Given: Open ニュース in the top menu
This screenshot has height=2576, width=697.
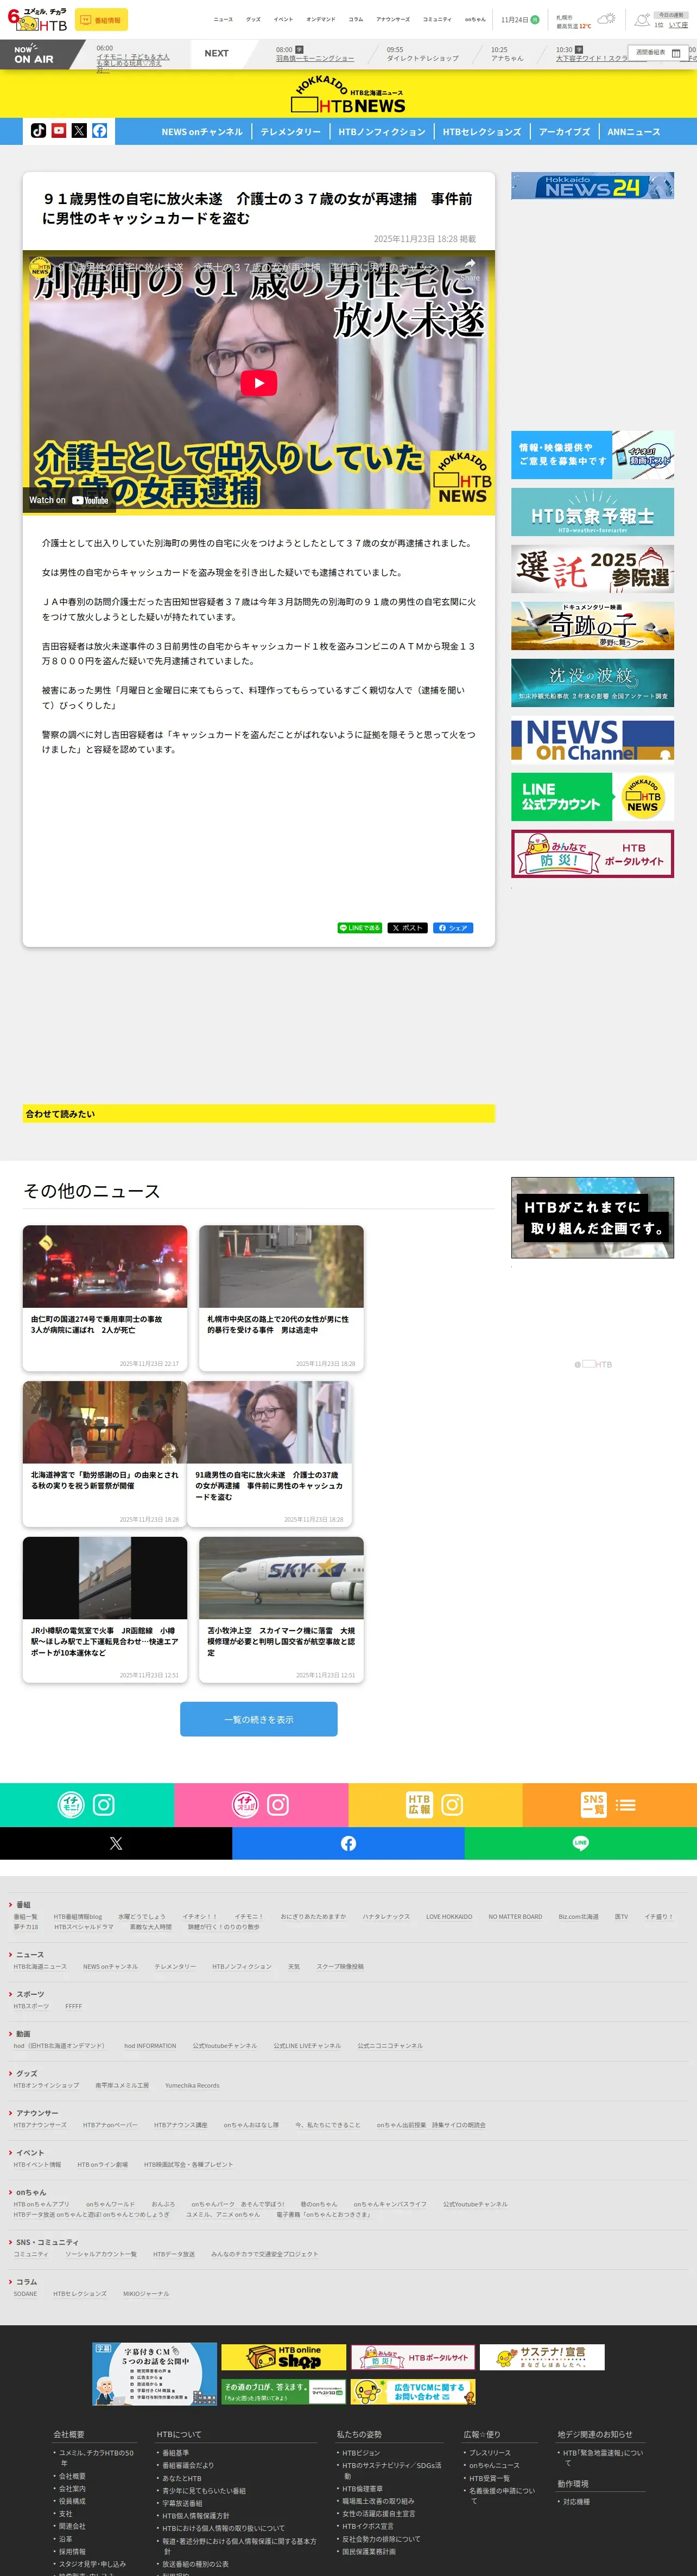Looking at the screenshot, I should click(x=223, y=19).
